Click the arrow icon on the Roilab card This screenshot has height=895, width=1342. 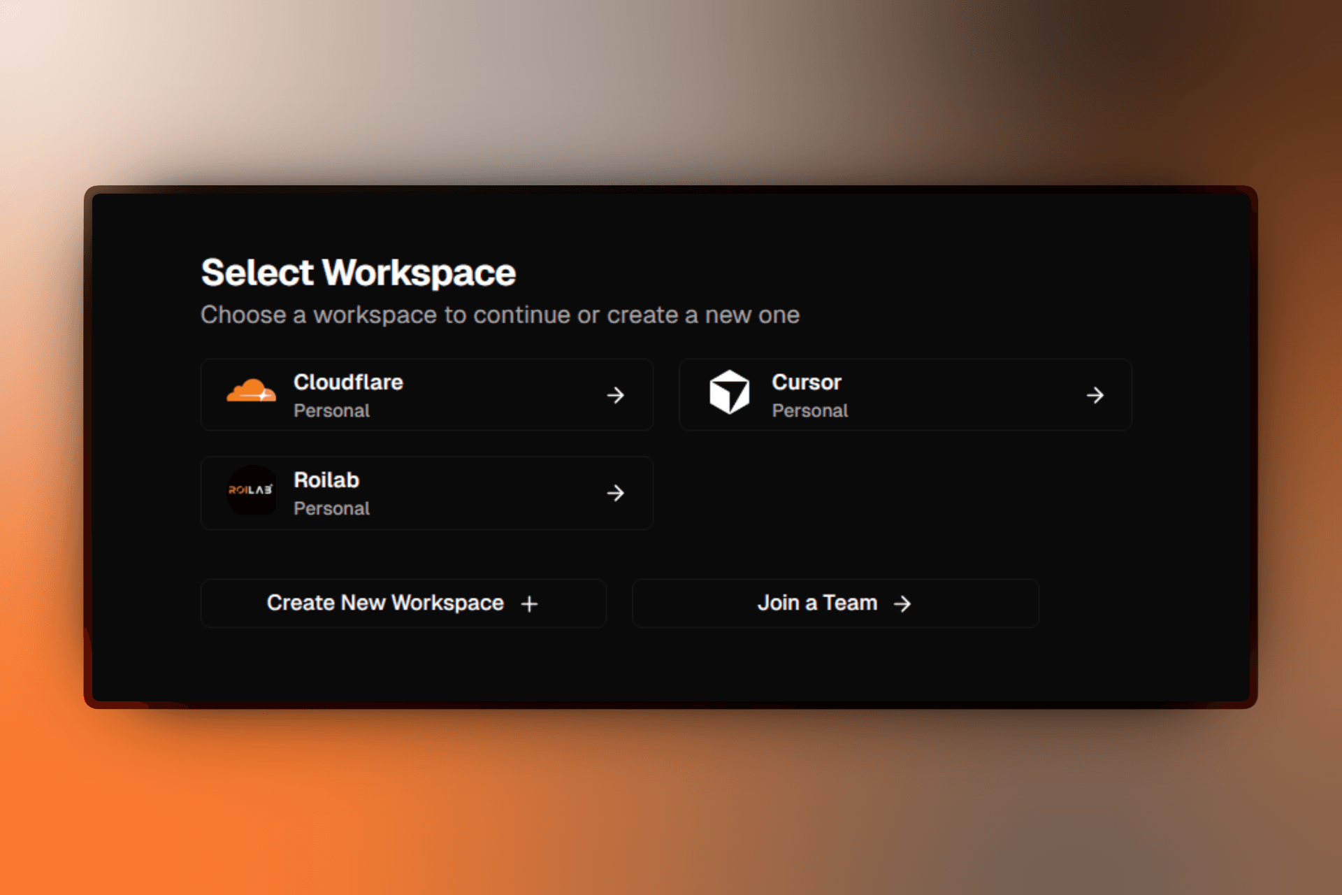[616, 493]
